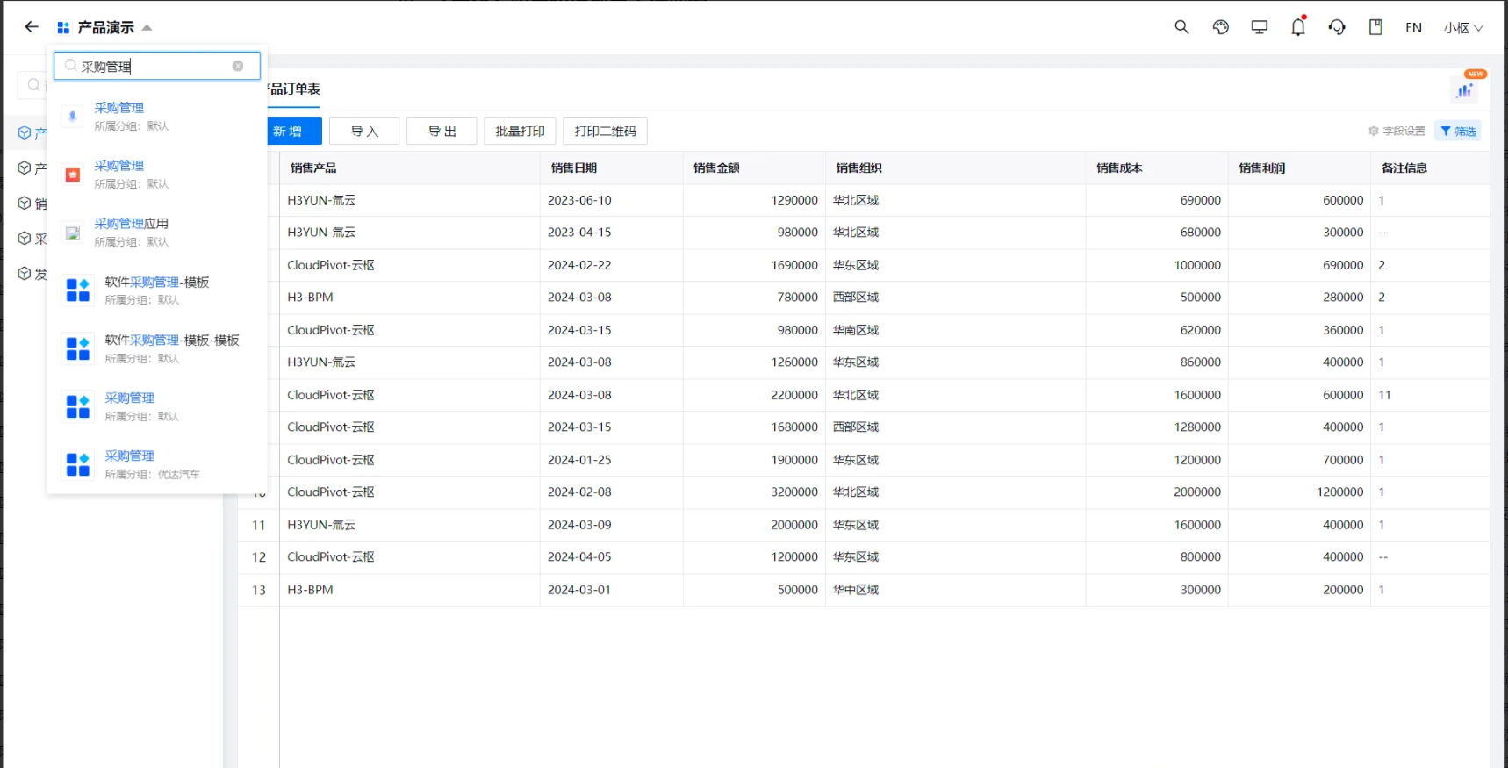The height and width of the screenshot is (768, 1508).
Task: Select row number 11
Action: coord(258,525)
